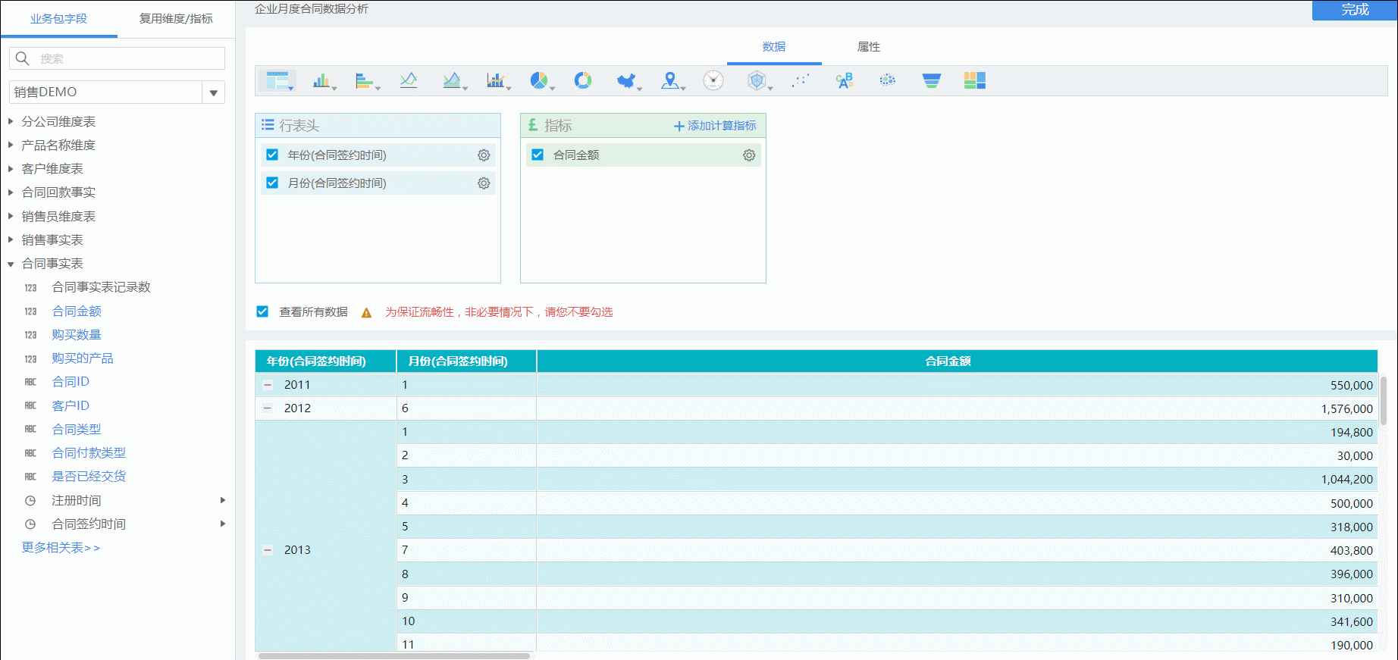Click the table horizontal scrollbar

click(394, 656)
